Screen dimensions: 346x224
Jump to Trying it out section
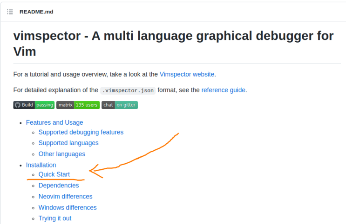coord(54,218)
